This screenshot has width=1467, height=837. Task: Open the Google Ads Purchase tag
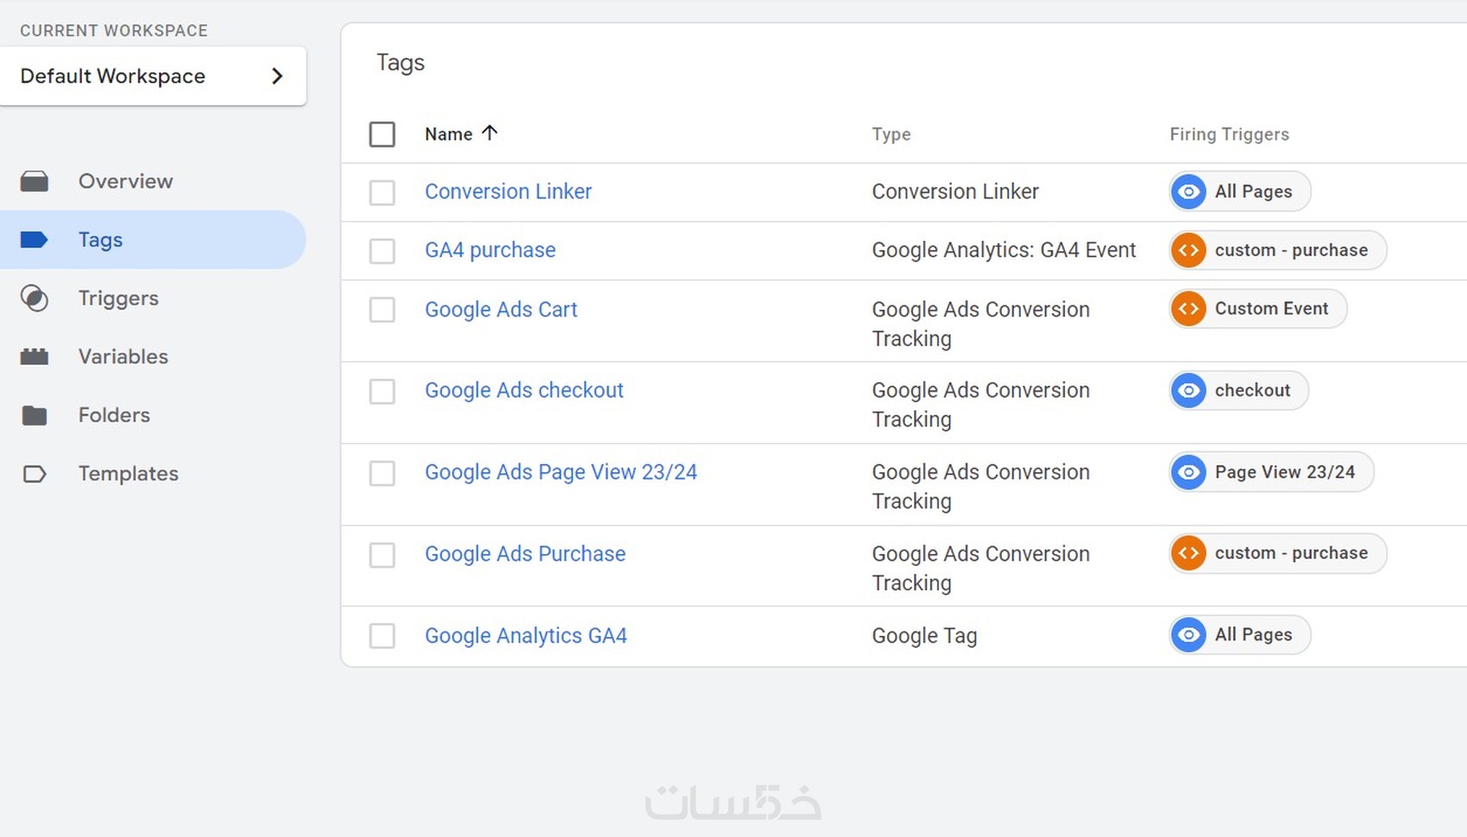525,554
